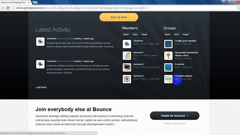The width and height of the screenshot is (240, 135).
Task: Open the Compliant catalysts group link
Action: [x=183, y=76]
